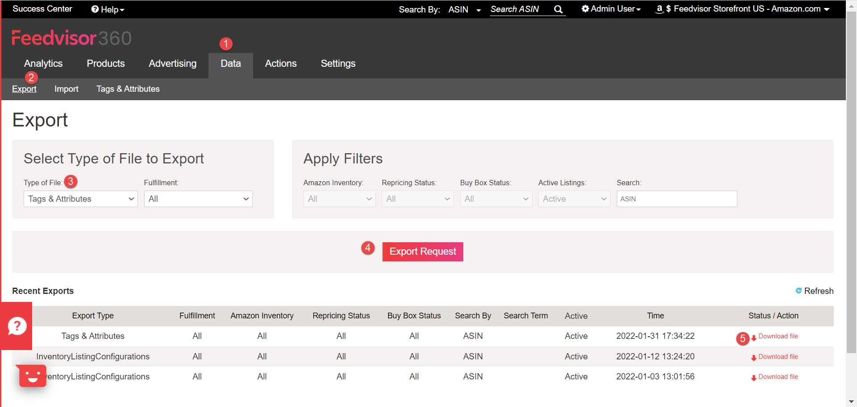The height and width of the screenshot is (407, 857).
Task: Open the Fulfillment dropdown
Action: pyautogui.click(x=198, y=199)
